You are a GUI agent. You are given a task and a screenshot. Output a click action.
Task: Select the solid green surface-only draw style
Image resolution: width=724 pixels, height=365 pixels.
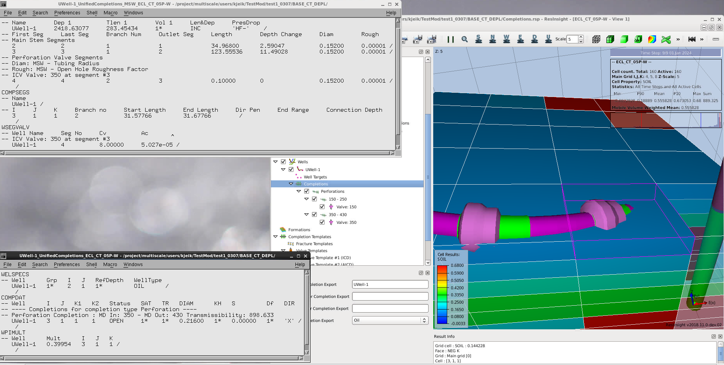(x=624, y=39)
